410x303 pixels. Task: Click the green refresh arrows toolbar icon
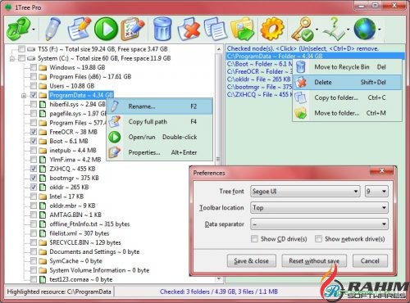18,29
